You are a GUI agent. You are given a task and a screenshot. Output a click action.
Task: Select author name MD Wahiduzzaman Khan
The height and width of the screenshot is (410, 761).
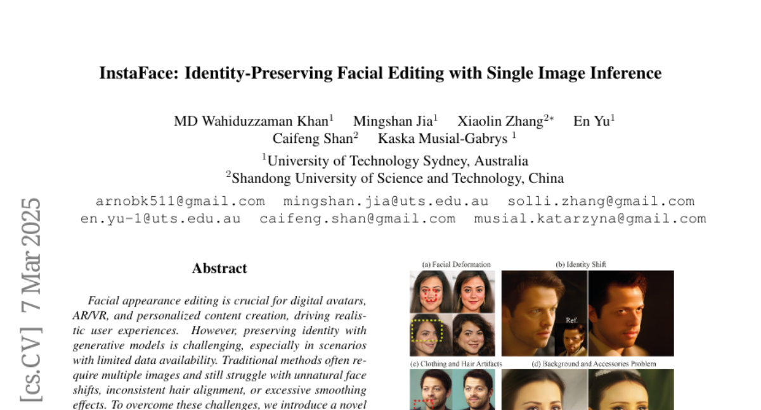pos(251,121)
